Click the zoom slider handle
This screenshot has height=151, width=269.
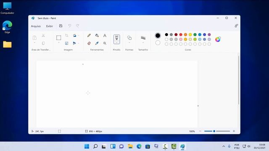point(214,131)
